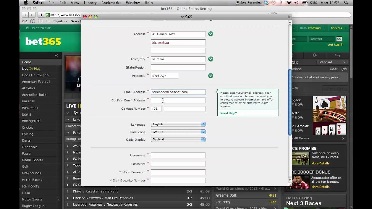Open Live In-Play in sidebar
The height and width of the screenshot is (209, 372).
pos(31,69)
